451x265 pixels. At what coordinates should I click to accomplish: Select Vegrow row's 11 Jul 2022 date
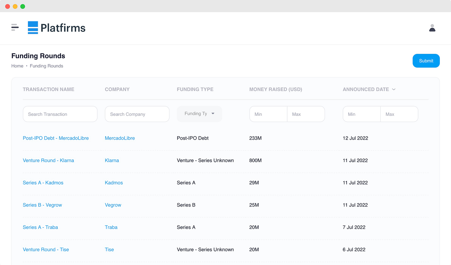pyautogui.click(x=355, y=205)
